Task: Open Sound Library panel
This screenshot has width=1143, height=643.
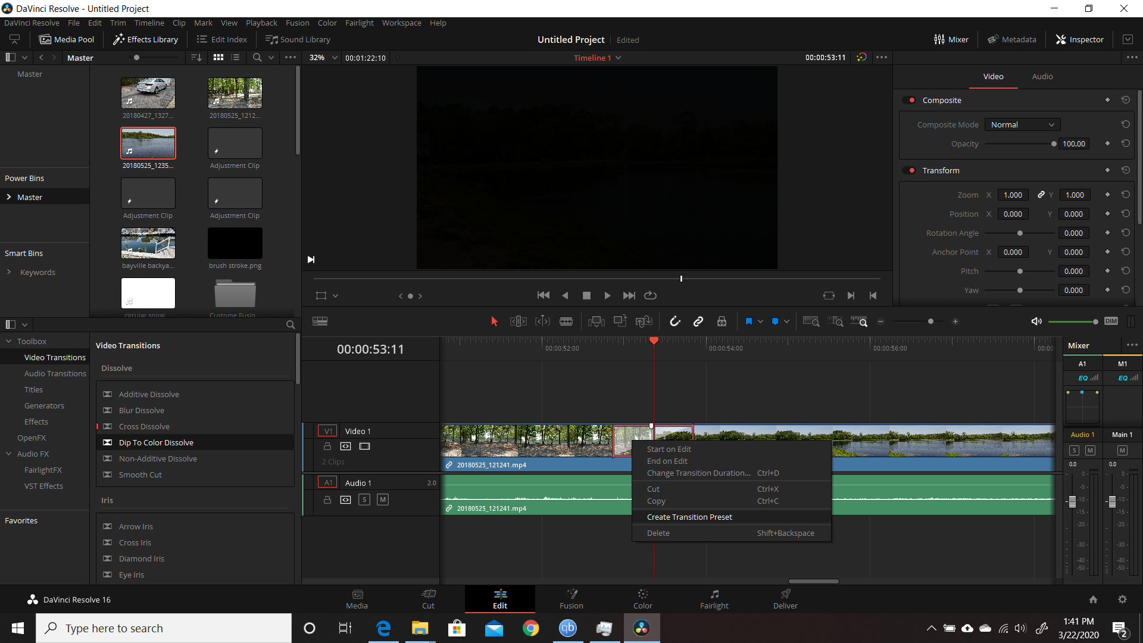Action: [298, 39]
